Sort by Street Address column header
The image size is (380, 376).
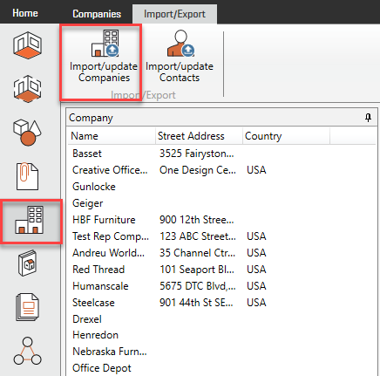point(199,136)
